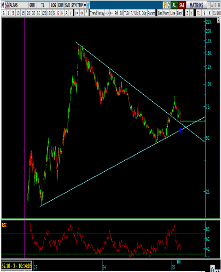The image size is (221, 272).
Task: Click the MATRIKS logo button
Action: (196, 5)
